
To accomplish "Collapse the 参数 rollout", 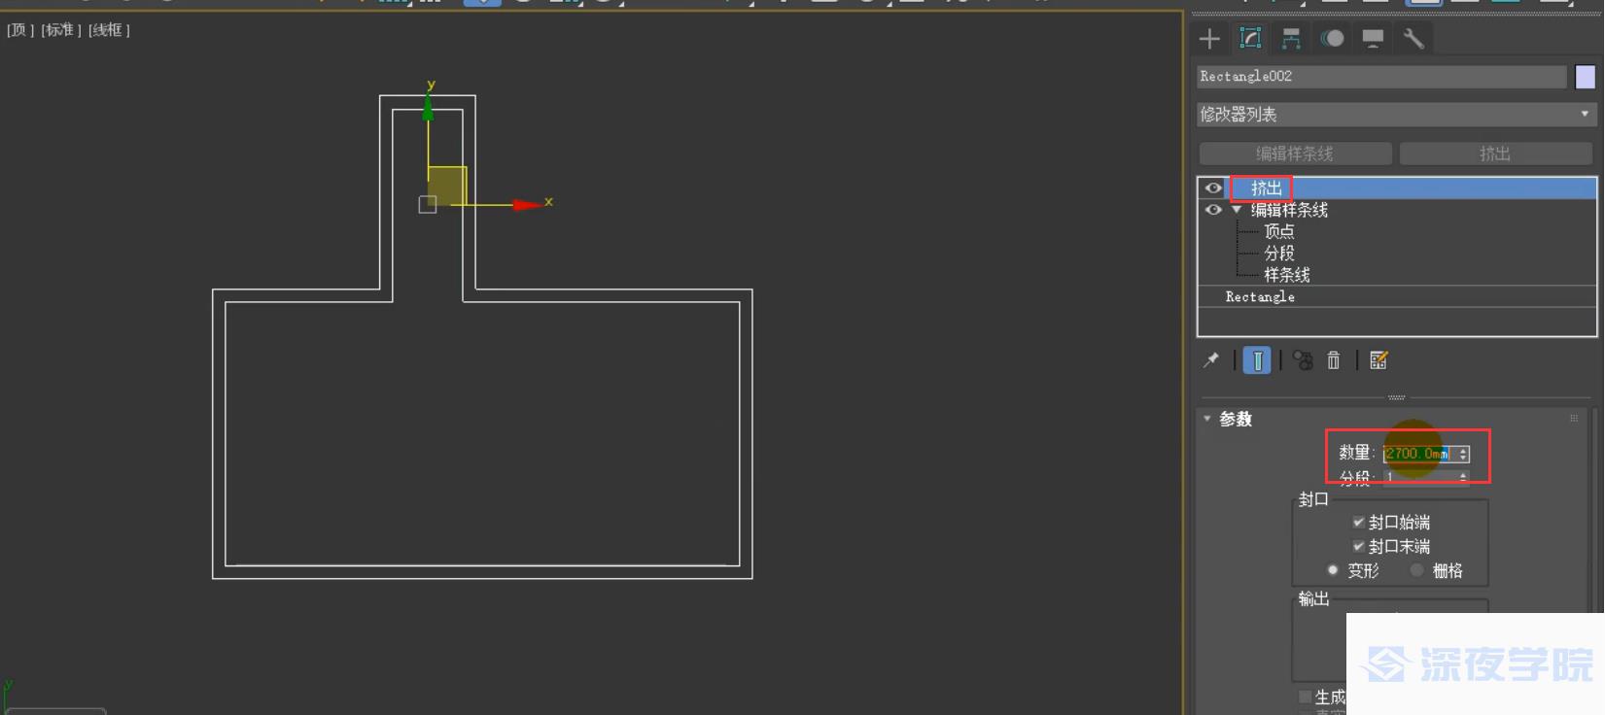I will click(x=1207, y=419).
